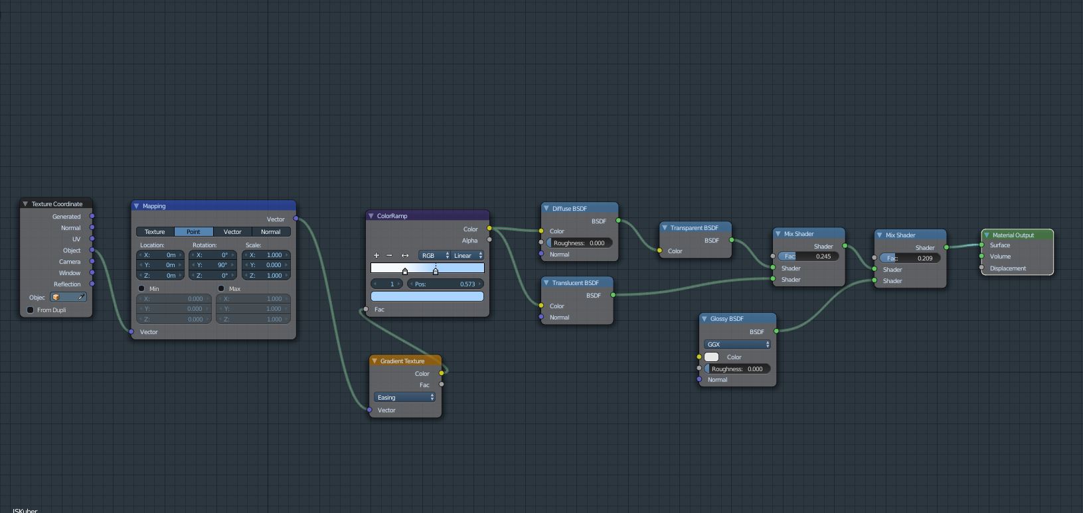Switch Mapping type to Normal
1083x513 pixels.
[271, 232]
